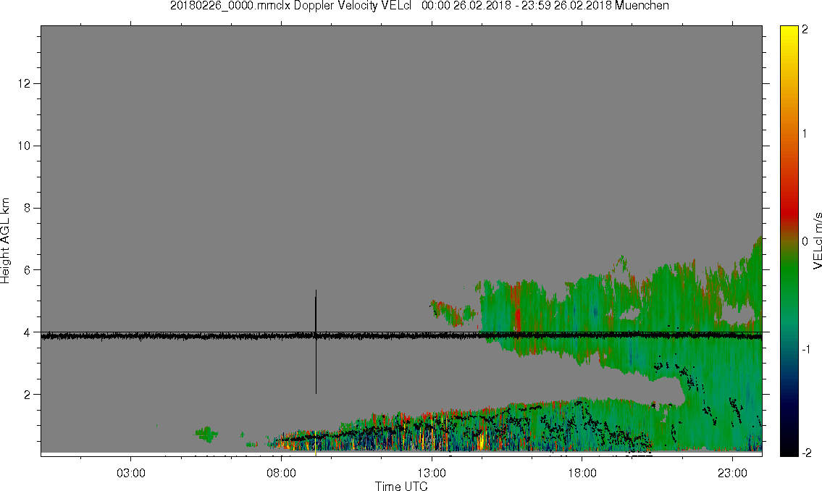Screen dimensions: 822x491
Task: Click the height label '8'
Action: click(x=27, y=208)
